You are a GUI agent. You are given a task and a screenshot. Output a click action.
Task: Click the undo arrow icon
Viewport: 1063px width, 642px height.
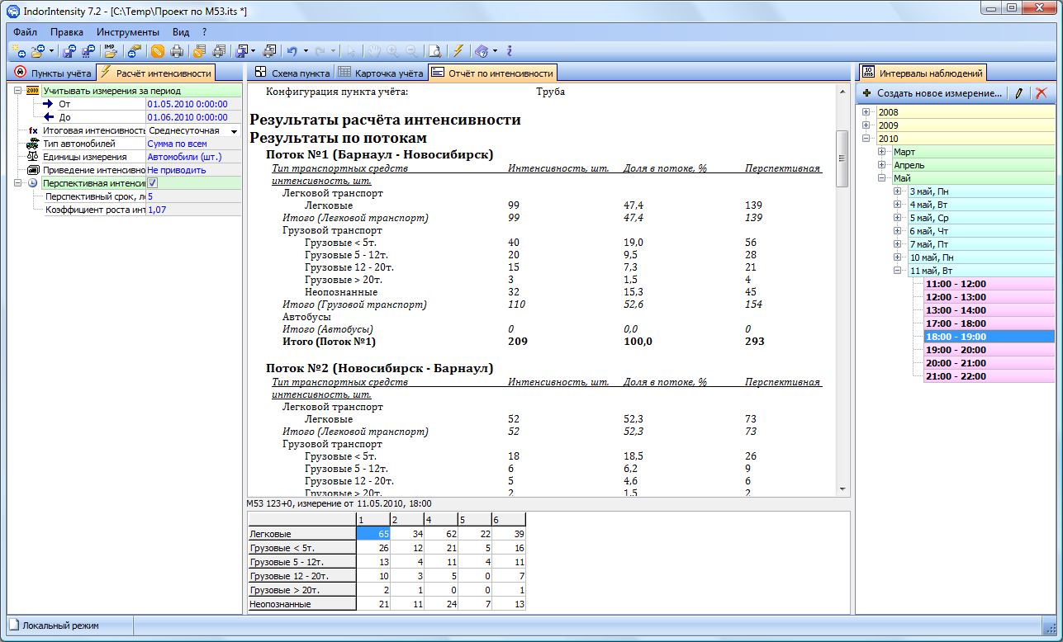[x=292, y=51]
